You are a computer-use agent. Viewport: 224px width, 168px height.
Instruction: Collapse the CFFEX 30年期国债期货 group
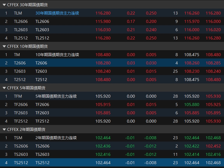[x=4, y=5]
